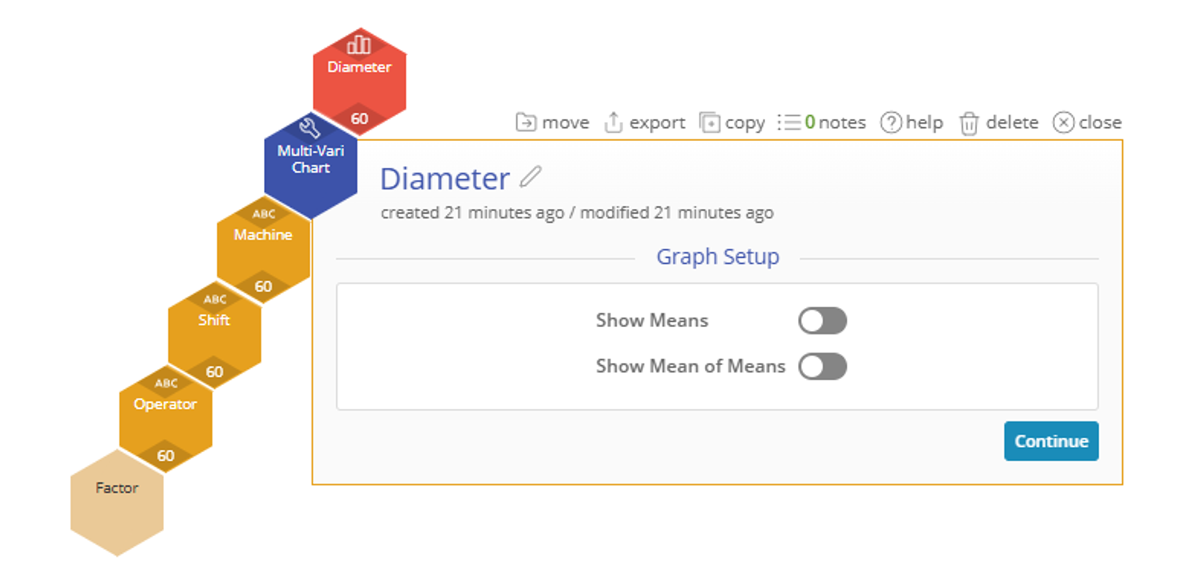This screenshot has height=584, width=1181.
Task: Click the export upload icon
Action: tap(613, 123)
